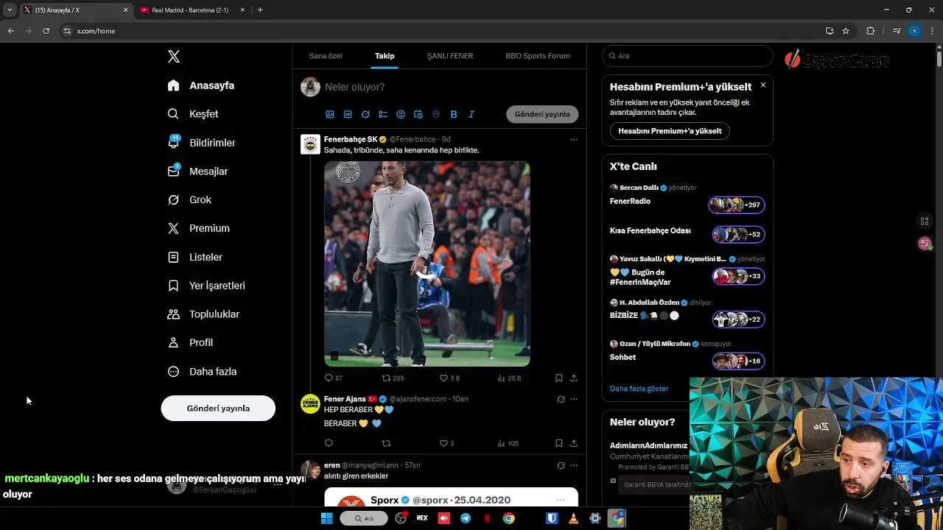Go to Anasayfa in sidebar
The height and width of the screenshot is (530, 943).
(x=201, y=85)
